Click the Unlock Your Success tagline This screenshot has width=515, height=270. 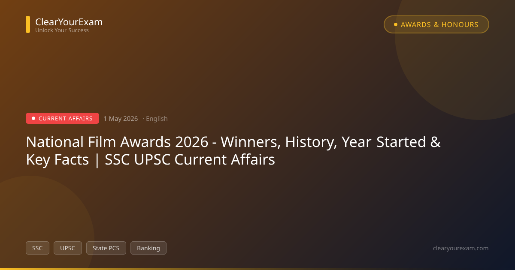[62, 30]
